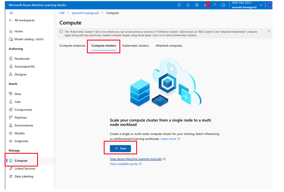Click the Linked Services icon
Image resolution: width=284 pixels, height=192 pixels.
pyautogui.click(x=11, y=169)
